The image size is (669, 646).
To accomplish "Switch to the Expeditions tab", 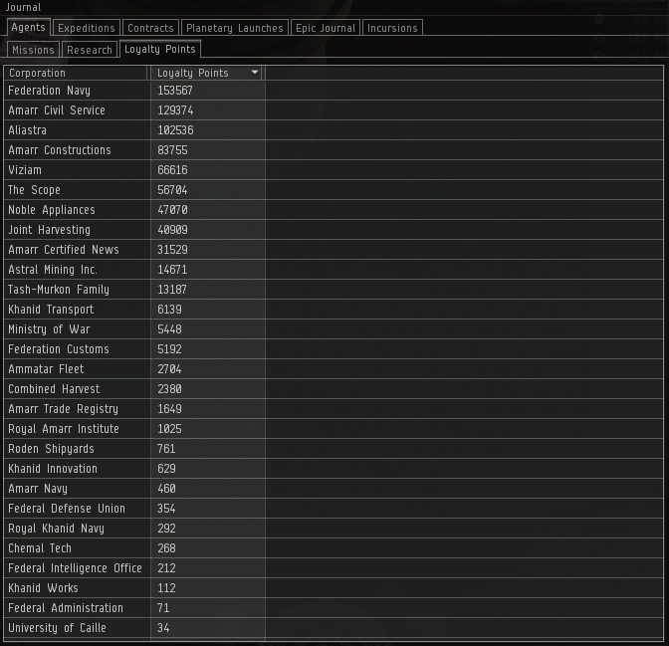I will click(x=87, y=28).
